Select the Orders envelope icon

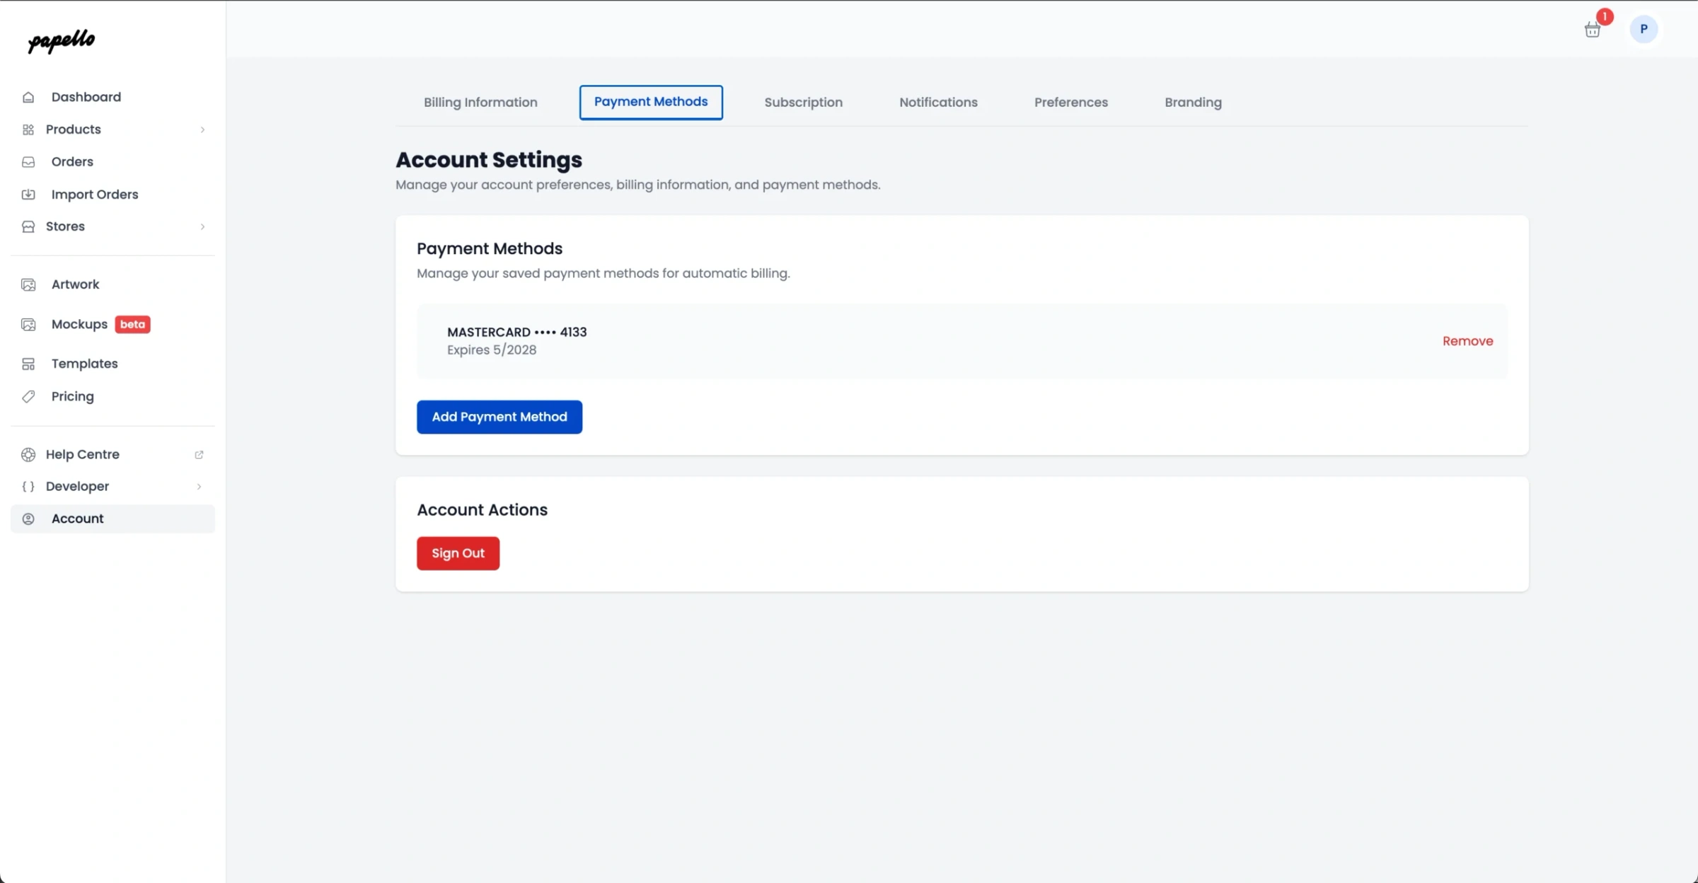tap(28, 162)
